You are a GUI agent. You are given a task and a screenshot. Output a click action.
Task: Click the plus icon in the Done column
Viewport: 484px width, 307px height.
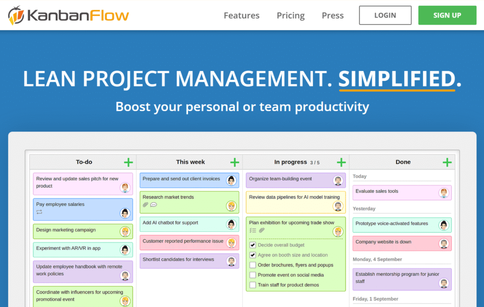(447, 162)
